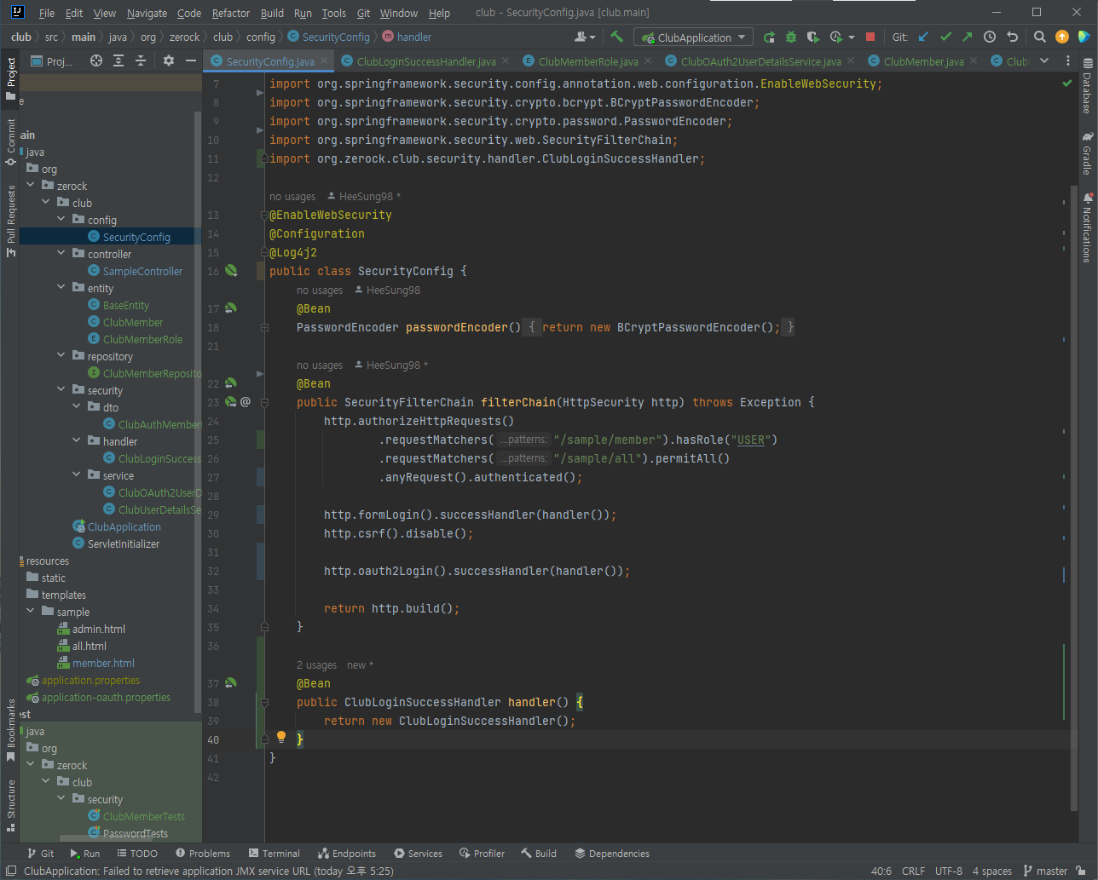The width and height of the screenshot is (1098, 880).
Task: Open the Dependencies tool window button
Action: click(611, 853)
